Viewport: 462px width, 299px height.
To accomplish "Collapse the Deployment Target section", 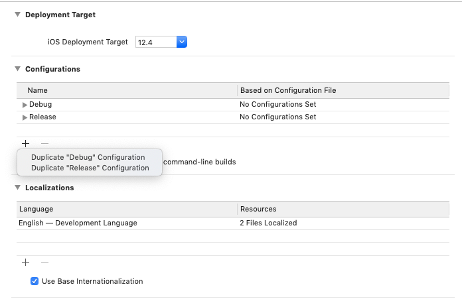I will click(17, 15).
